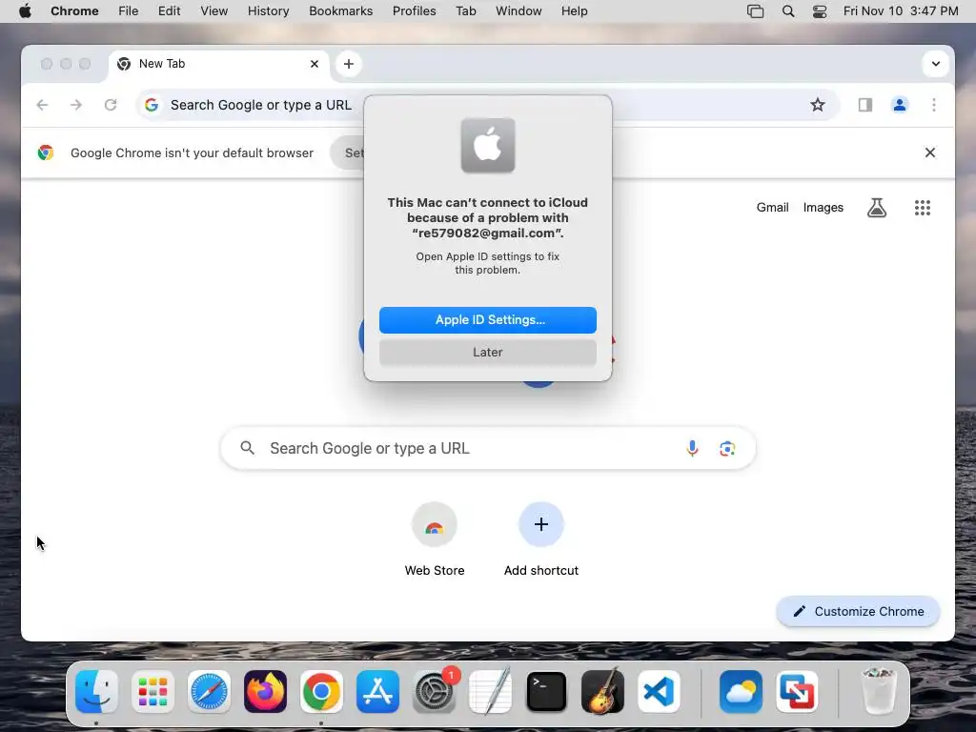Open the Apple menu

pos(25,10)
